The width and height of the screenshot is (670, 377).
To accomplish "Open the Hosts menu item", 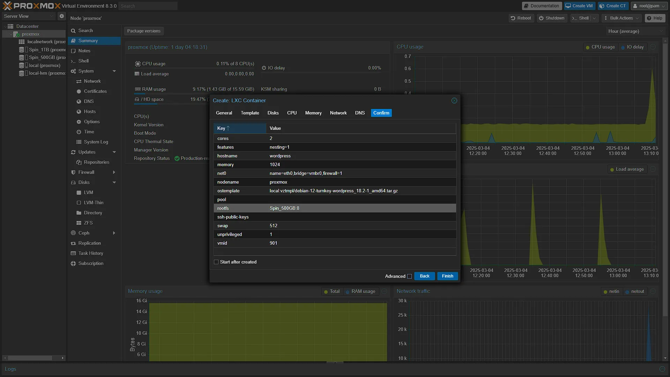I will point(90,111).
